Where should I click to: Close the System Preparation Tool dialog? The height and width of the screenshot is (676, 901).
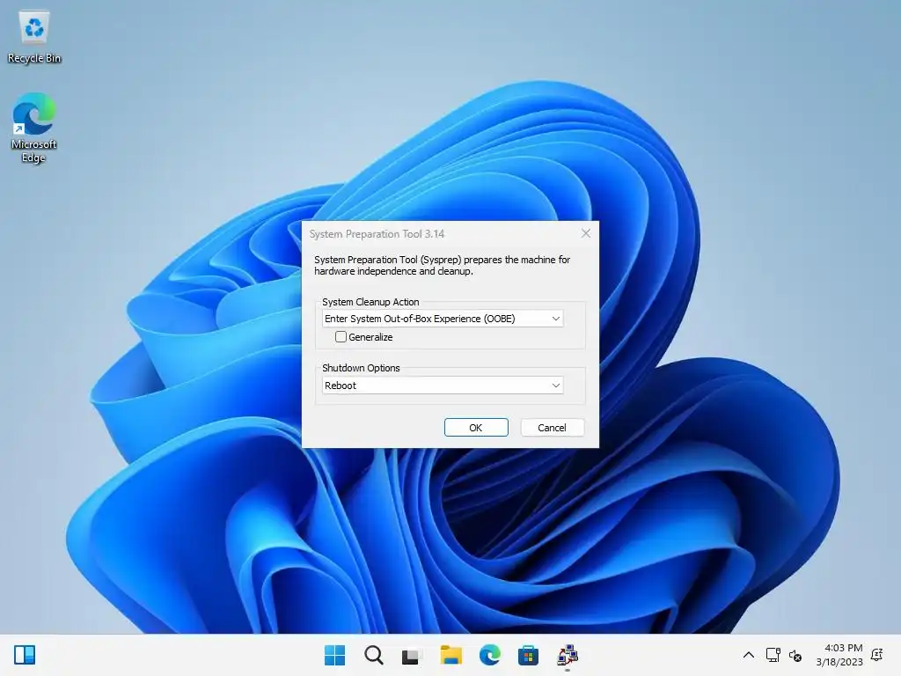(585, 233)
